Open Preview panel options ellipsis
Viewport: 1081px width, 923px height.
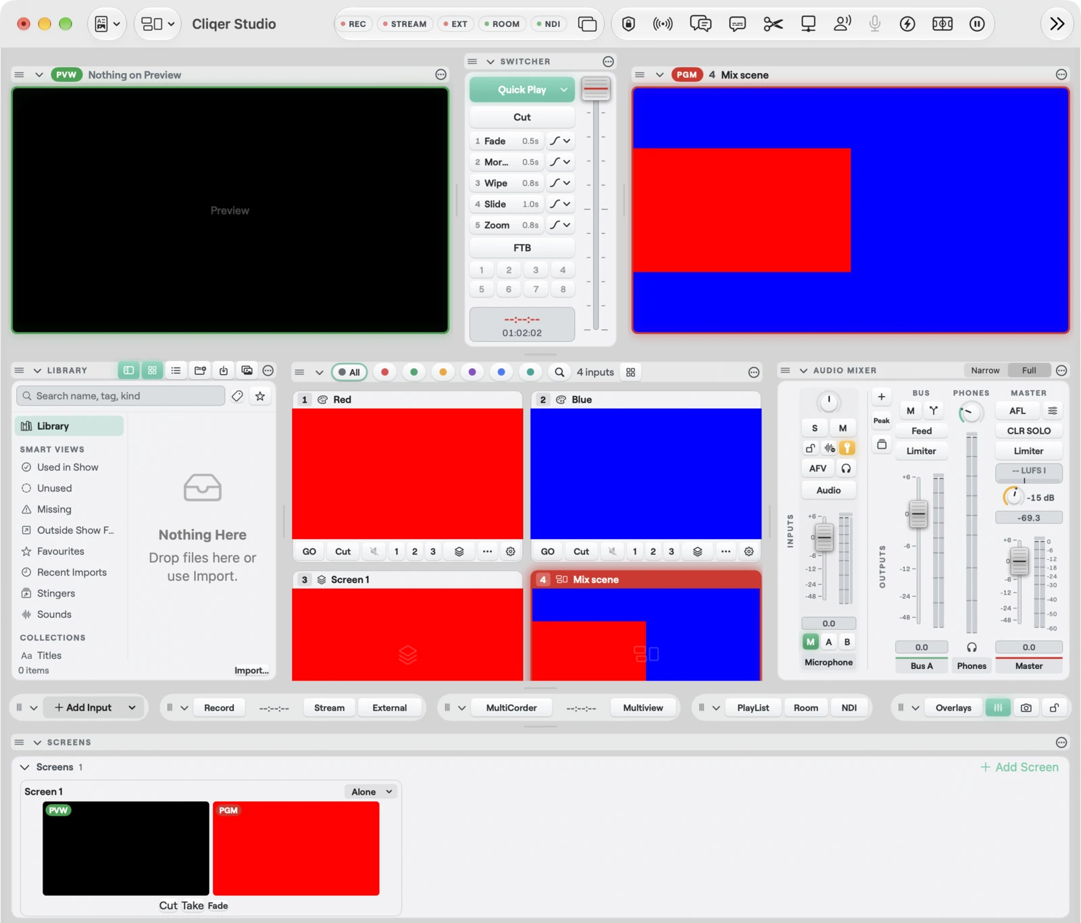[441, 75]
